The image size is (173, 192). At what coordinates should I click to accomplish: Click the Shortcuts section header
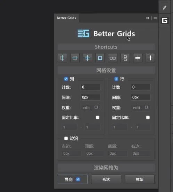(106, 47)
